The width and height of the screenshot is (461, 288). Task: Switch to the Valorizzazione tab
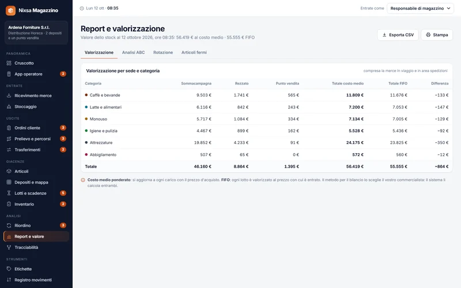pyautogui.click(x=99, y=52)
